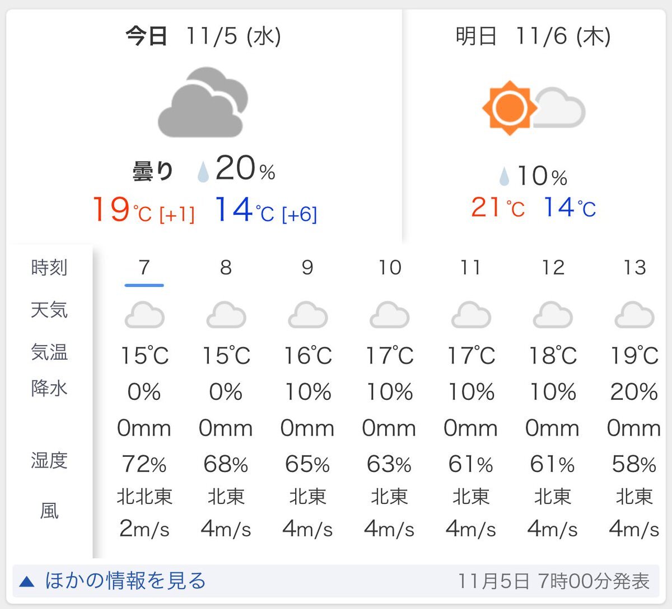The width and height of the screenshot is (672, 609).
Task: Click the 11 o'clock cloud icon
Action: [x=471, y=315]
